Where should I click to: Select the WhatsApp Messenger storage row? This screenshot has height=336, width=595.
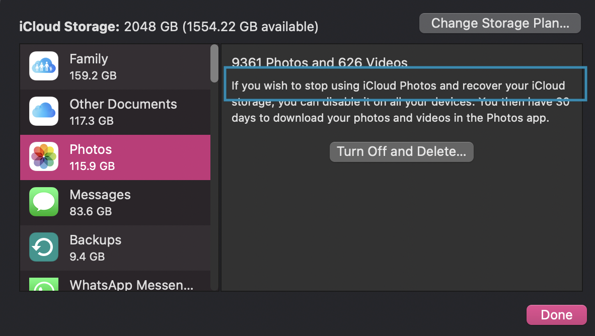tap(115, 282)
